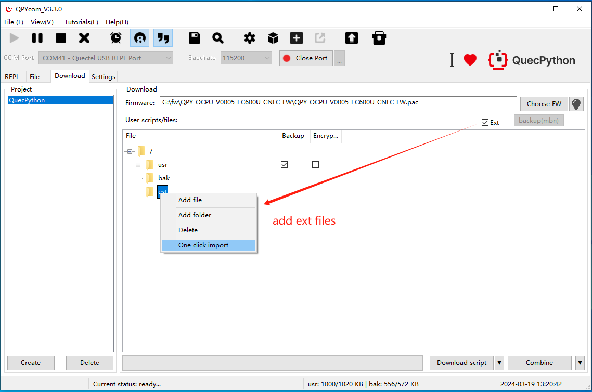Toggle the highlighted round face toolbar icon
This screenshot has height=392, width=592.
140,38
